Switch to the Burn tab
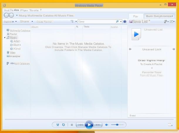This screenshot has height=133, width=179. (149, 16)
